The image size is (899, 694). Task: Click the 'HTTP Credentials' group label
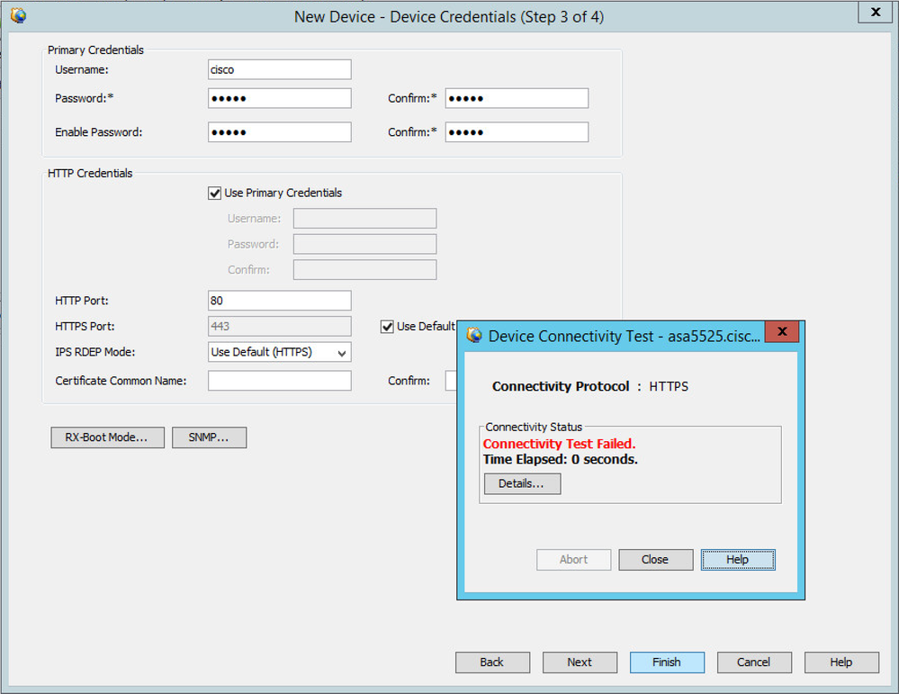(90, 173)
